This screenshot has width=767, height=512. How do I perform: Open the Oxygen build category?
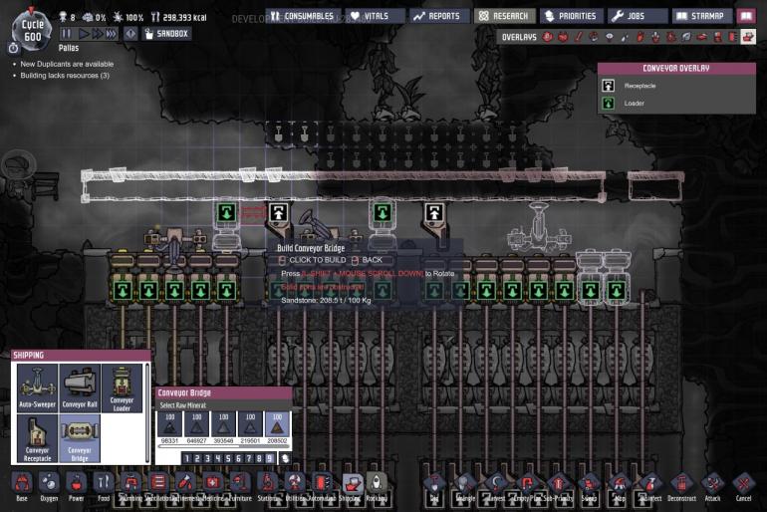[x=49, y=486]
